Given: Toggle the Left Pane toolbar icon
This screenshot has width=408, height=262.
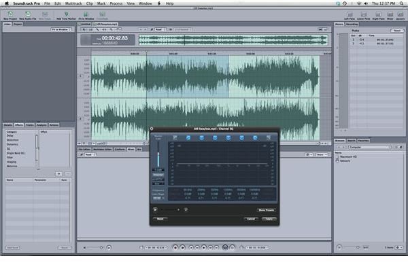Looking at the screenshot, I should [350, 14].
